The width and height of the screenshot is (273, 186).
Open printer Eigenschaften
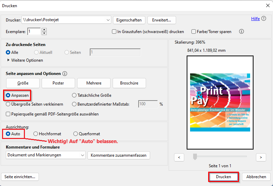pos(129,20)
